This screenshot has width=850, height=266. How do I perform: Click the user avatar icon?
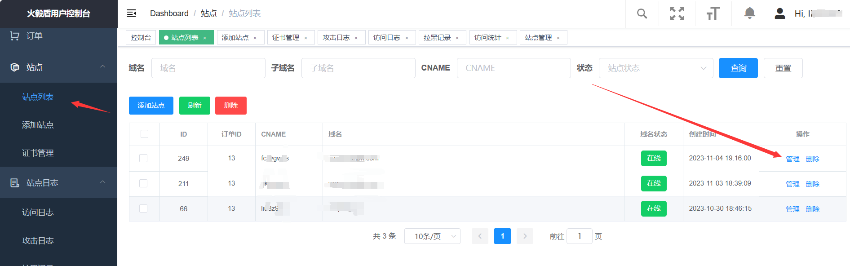[x=780, y=13]
